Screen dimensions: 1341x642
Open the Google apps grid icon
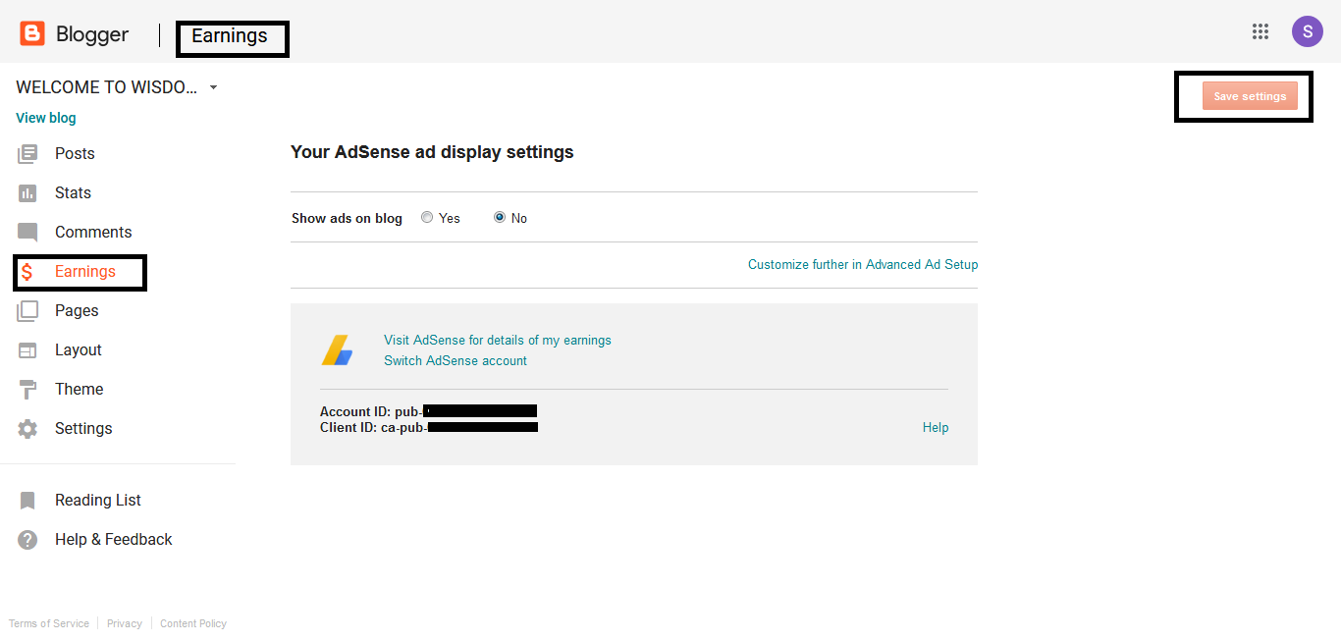1261,31
